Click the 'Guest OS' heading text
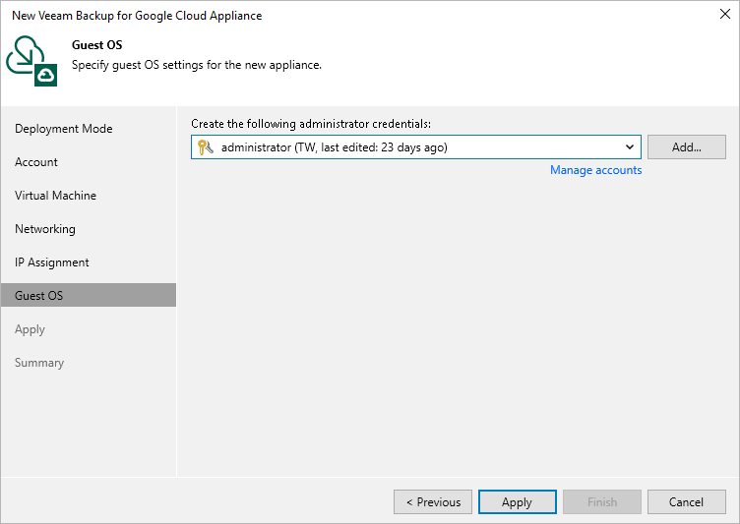The width and height of the screenshot is (740, 524). (96, 45)
